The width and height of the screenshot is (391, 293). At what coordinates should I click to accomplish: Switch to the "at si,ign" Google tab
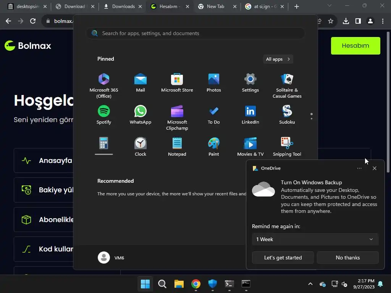click(x=265, y=6)
